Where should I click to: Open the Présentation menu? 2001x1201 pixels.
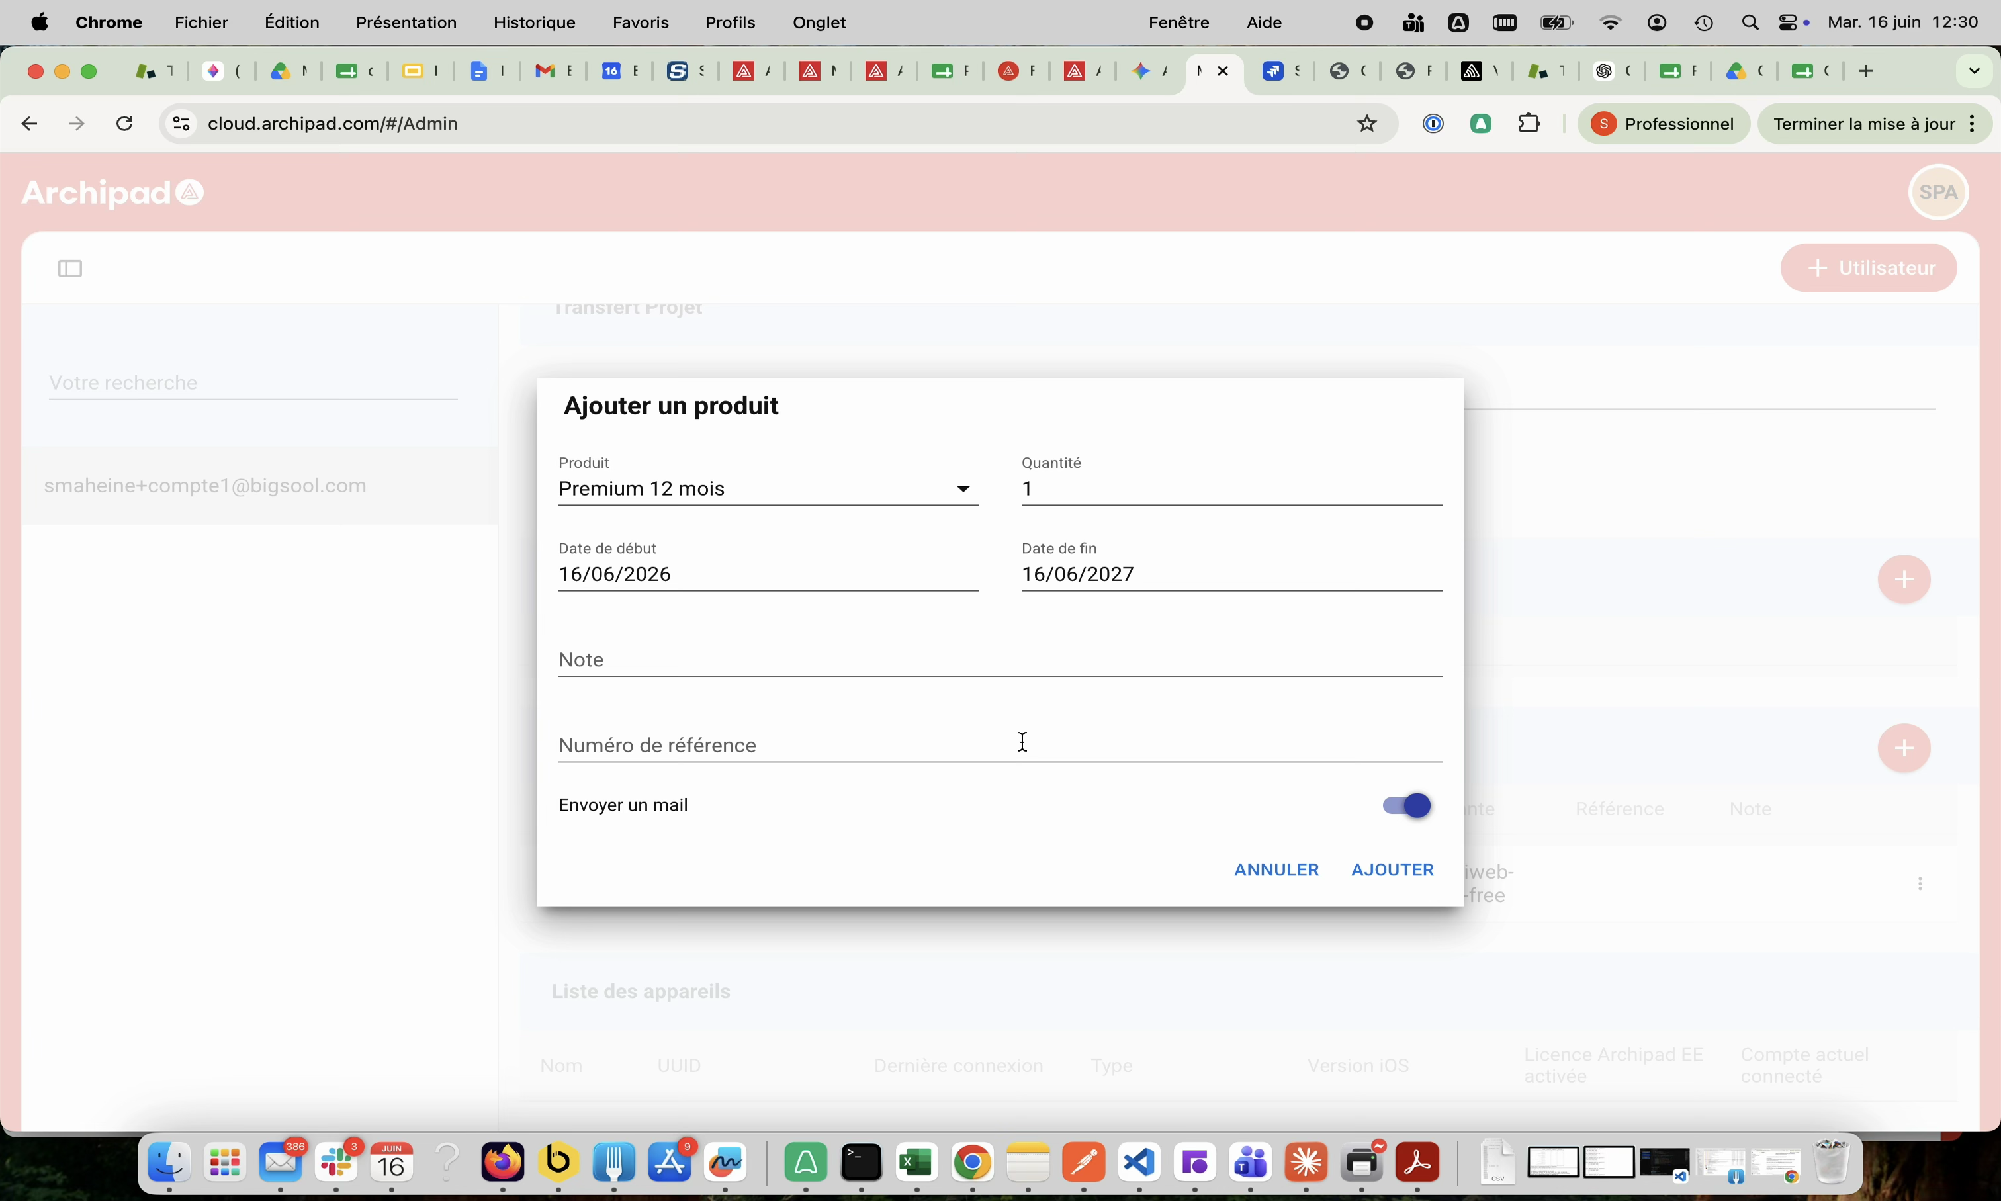[x=406, y=22]
